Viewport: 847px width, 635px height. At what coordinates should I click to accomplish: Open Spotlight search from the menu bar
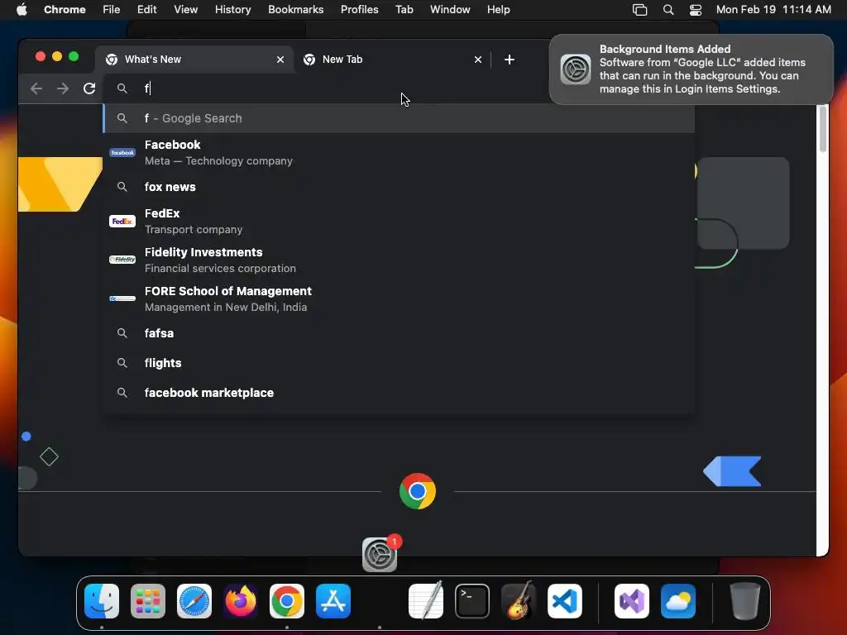[668, 10]
